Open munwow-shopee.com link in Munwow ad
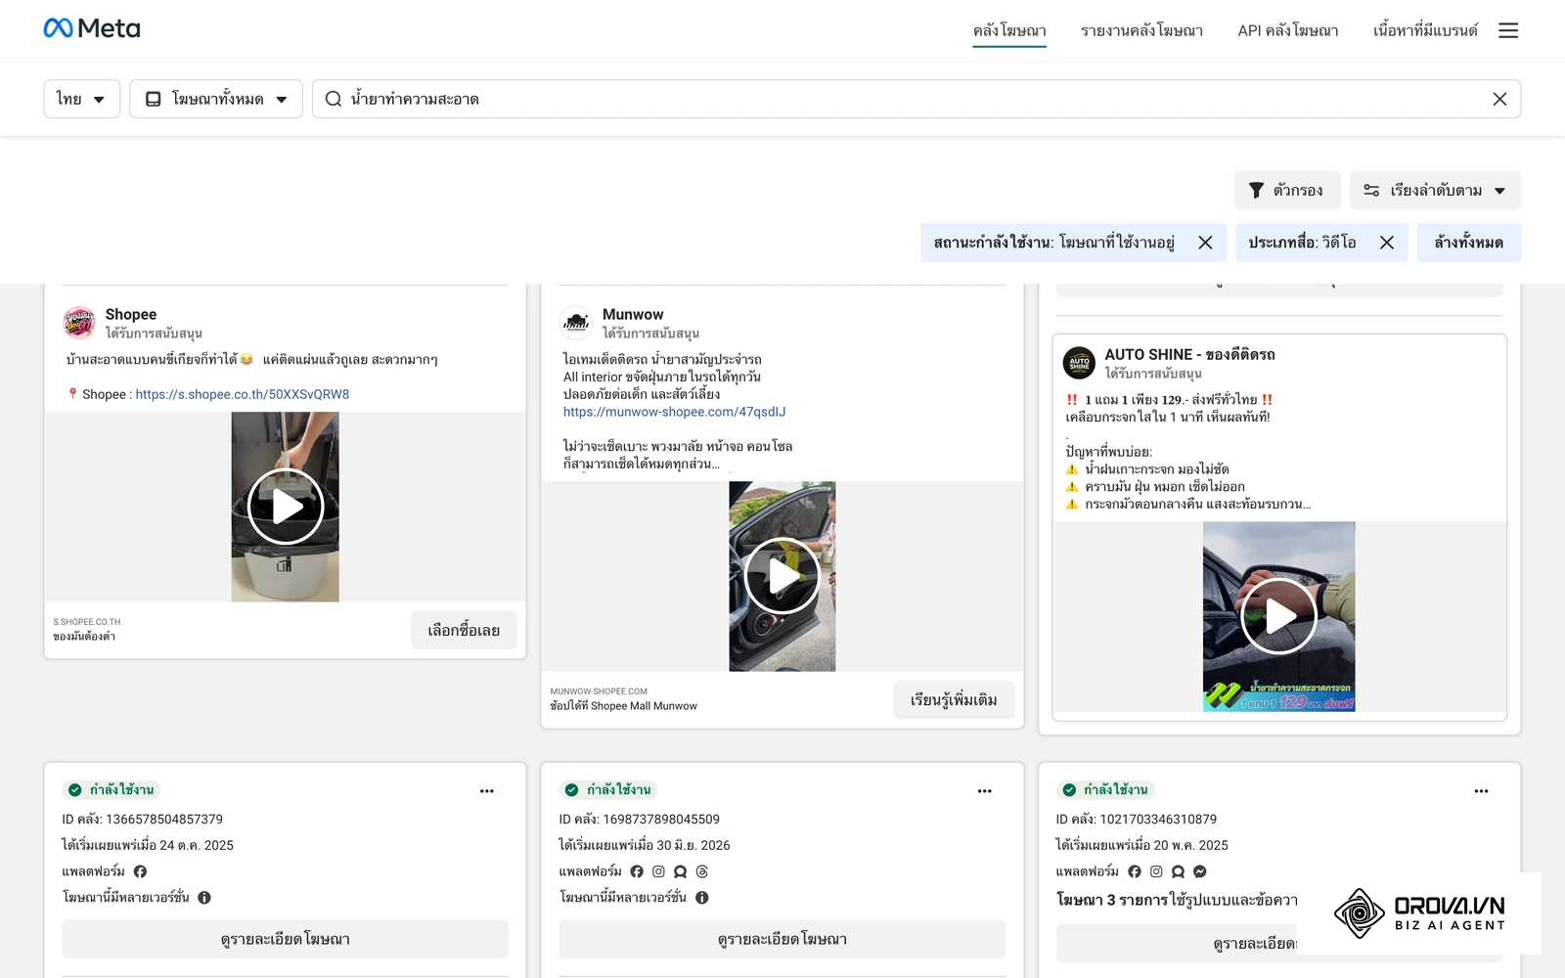 point(675,412)
